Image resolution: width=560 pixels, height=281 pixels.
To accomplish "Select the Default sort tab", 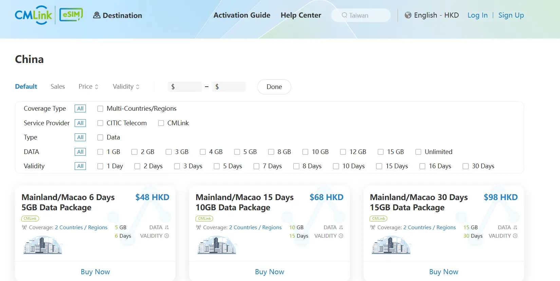I will (26, 87).
